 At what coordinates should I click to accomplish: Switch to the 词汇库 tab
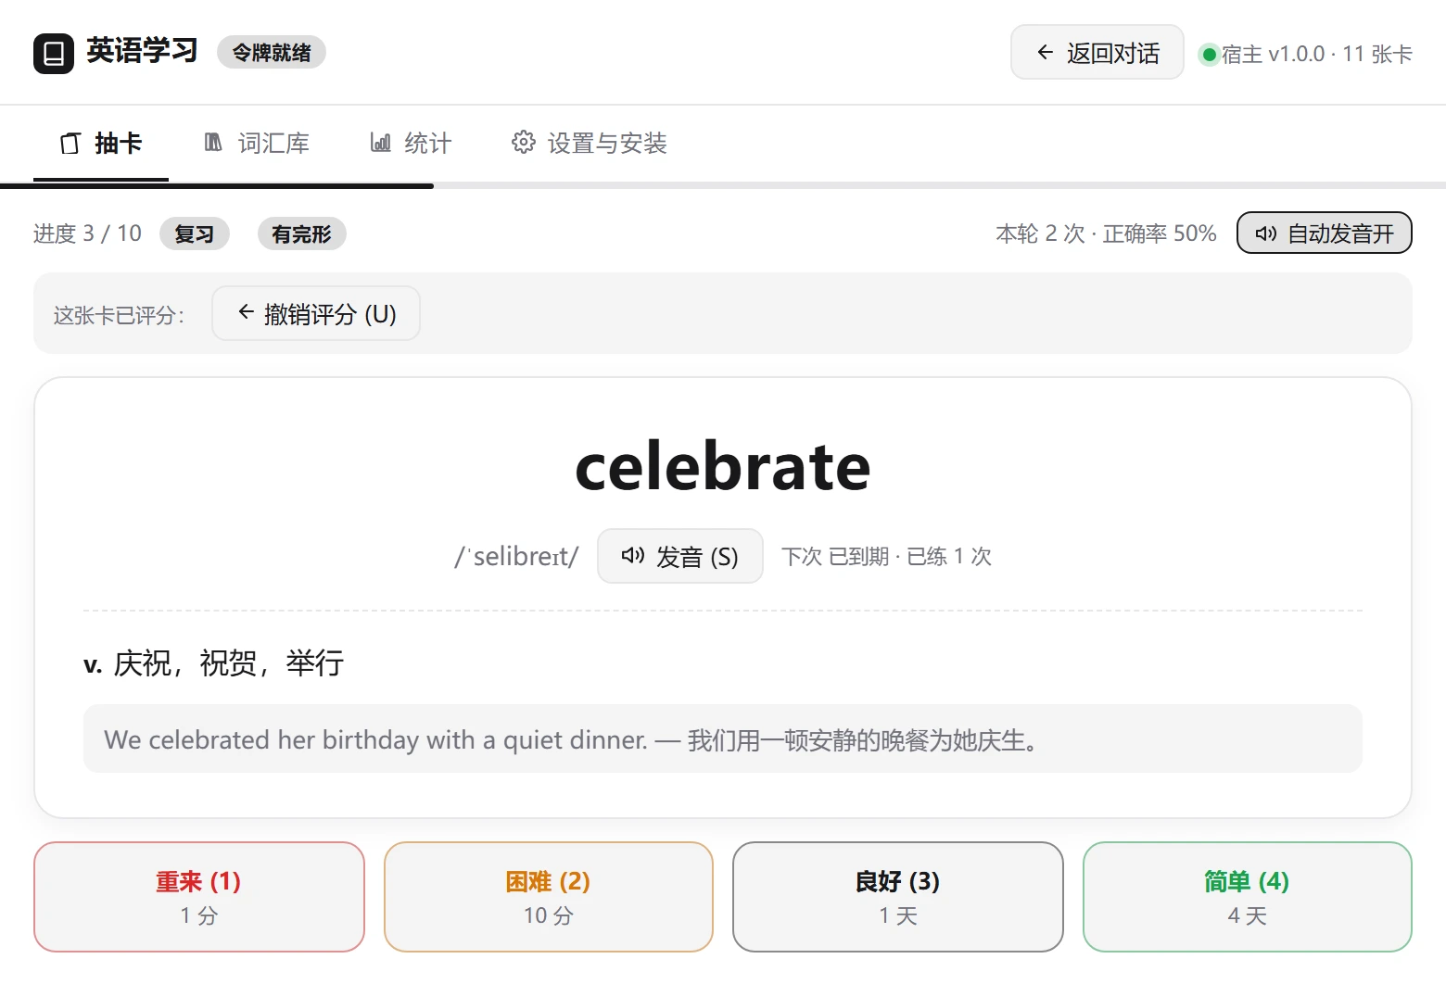click(x=257, y=144)
